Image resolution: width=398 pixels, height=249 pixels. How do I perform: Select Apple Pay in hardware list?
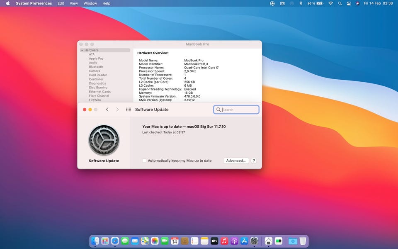coord(96,59)
